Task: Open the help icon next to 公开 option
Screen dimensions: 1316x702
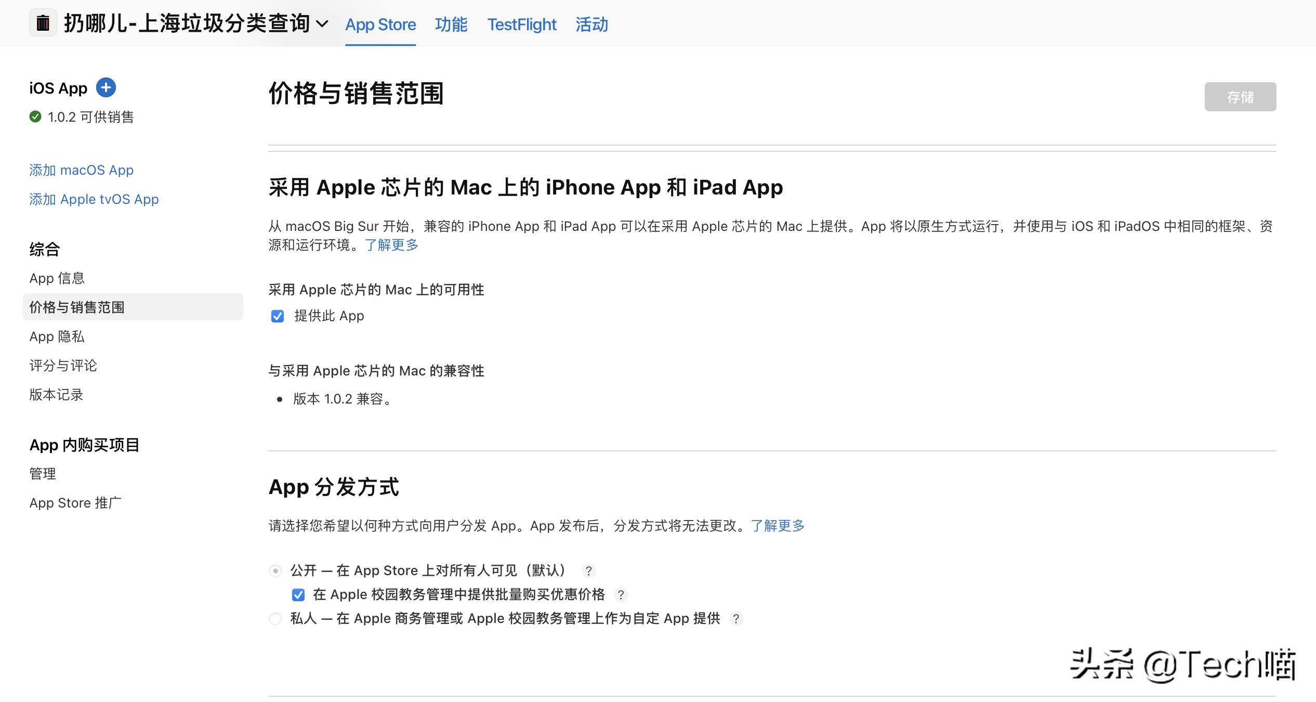Action: (x=589, y=570)
